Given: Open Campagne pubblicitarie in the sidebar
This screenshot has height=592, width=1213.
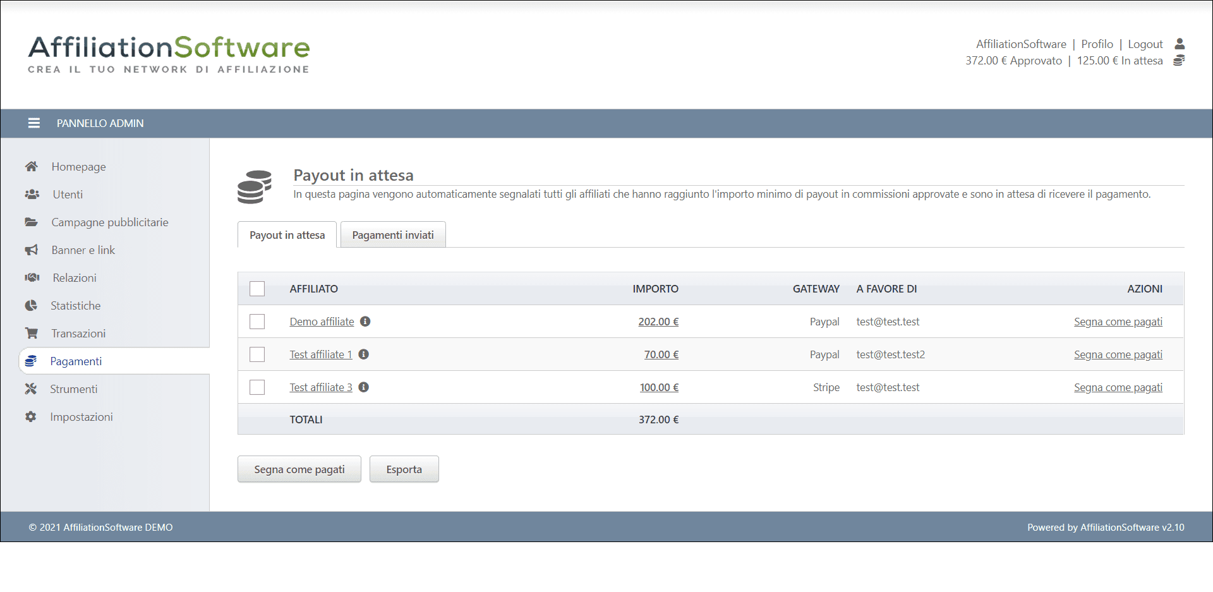Looking at the screenshot, I should click(x=110, y=222).
